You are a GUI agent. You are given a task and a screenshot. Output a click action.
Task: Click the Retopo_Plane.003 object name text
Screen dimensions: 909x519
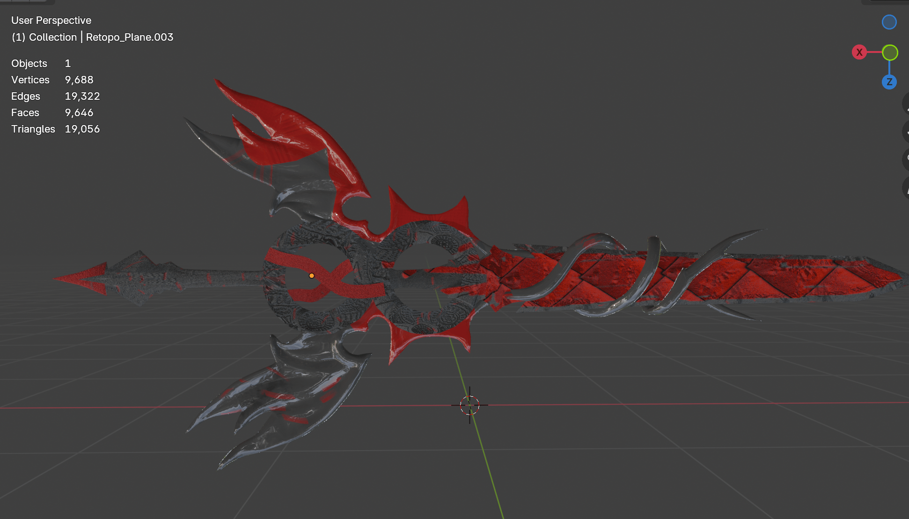(130, 37)
